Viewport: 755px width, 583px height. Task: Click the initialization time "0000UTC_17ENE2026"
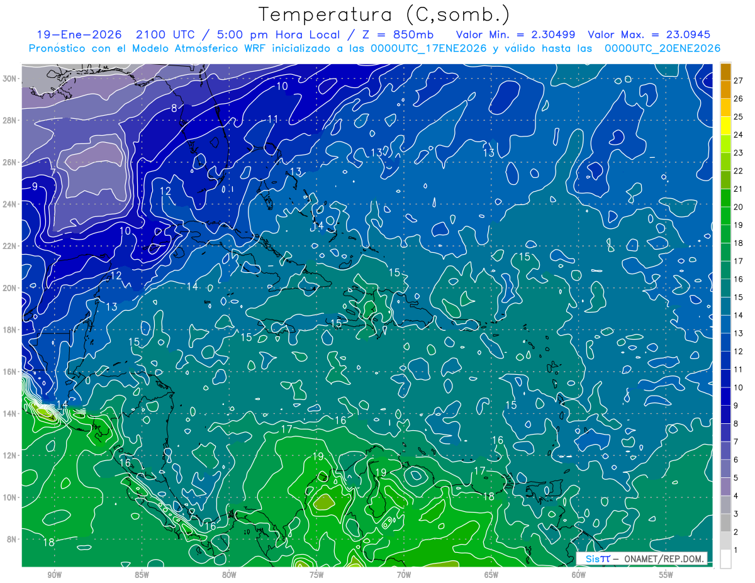click(428, 48)
